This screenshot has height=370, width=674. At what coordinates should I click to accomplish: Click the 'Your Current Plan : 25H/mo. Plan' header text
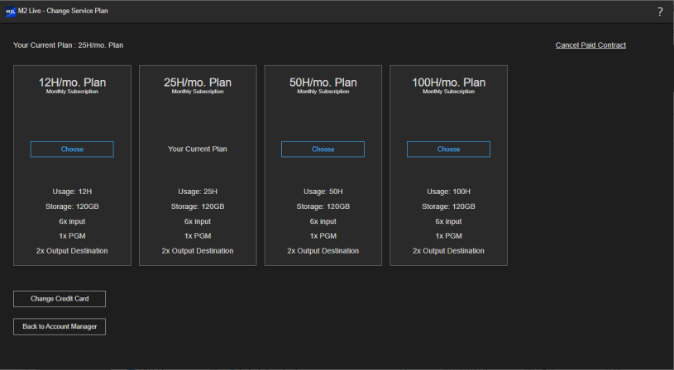69,45
